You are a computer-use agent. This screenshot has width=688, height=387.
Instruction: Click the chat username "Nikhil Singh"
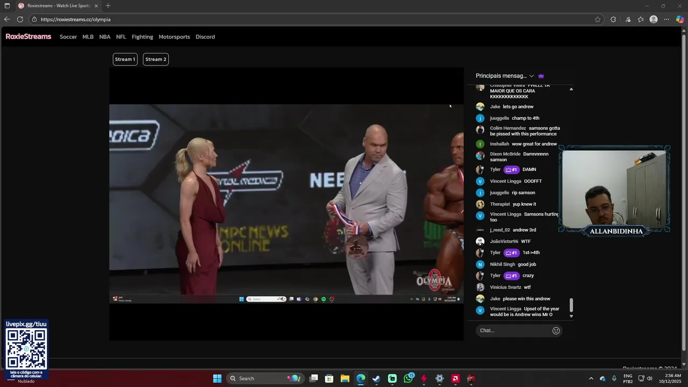503,264
